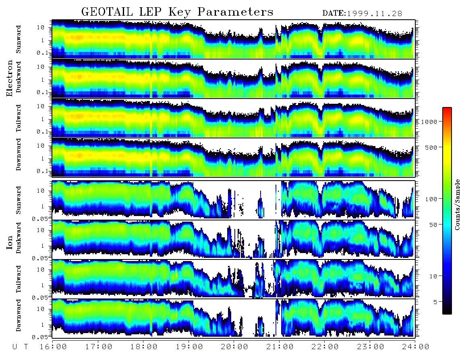Select the Electron Sunward panel label
This screenshot has width=460, height=354.
(19, 39)
